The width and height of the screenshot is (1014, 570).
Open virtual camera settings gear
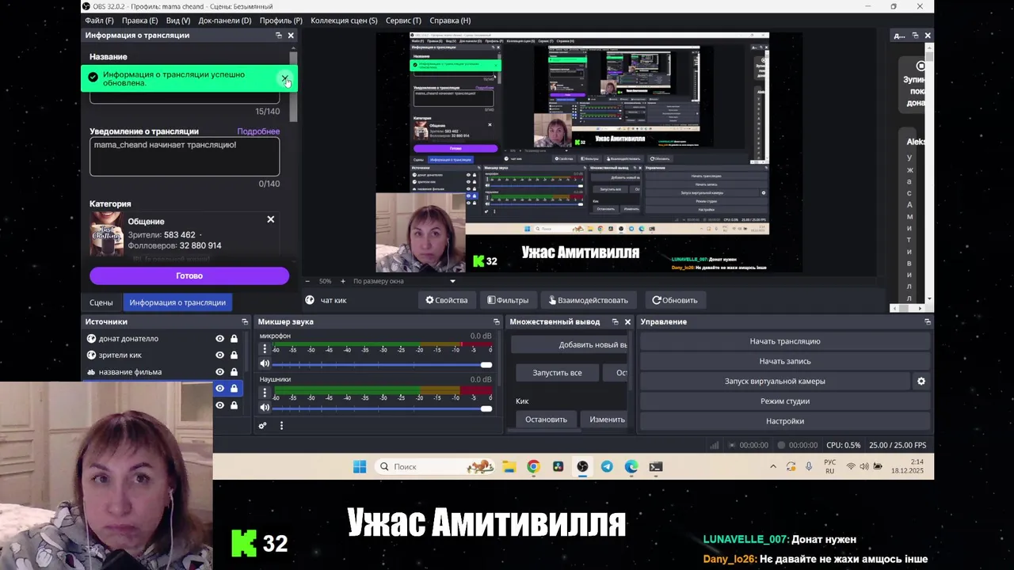(921, 381)
